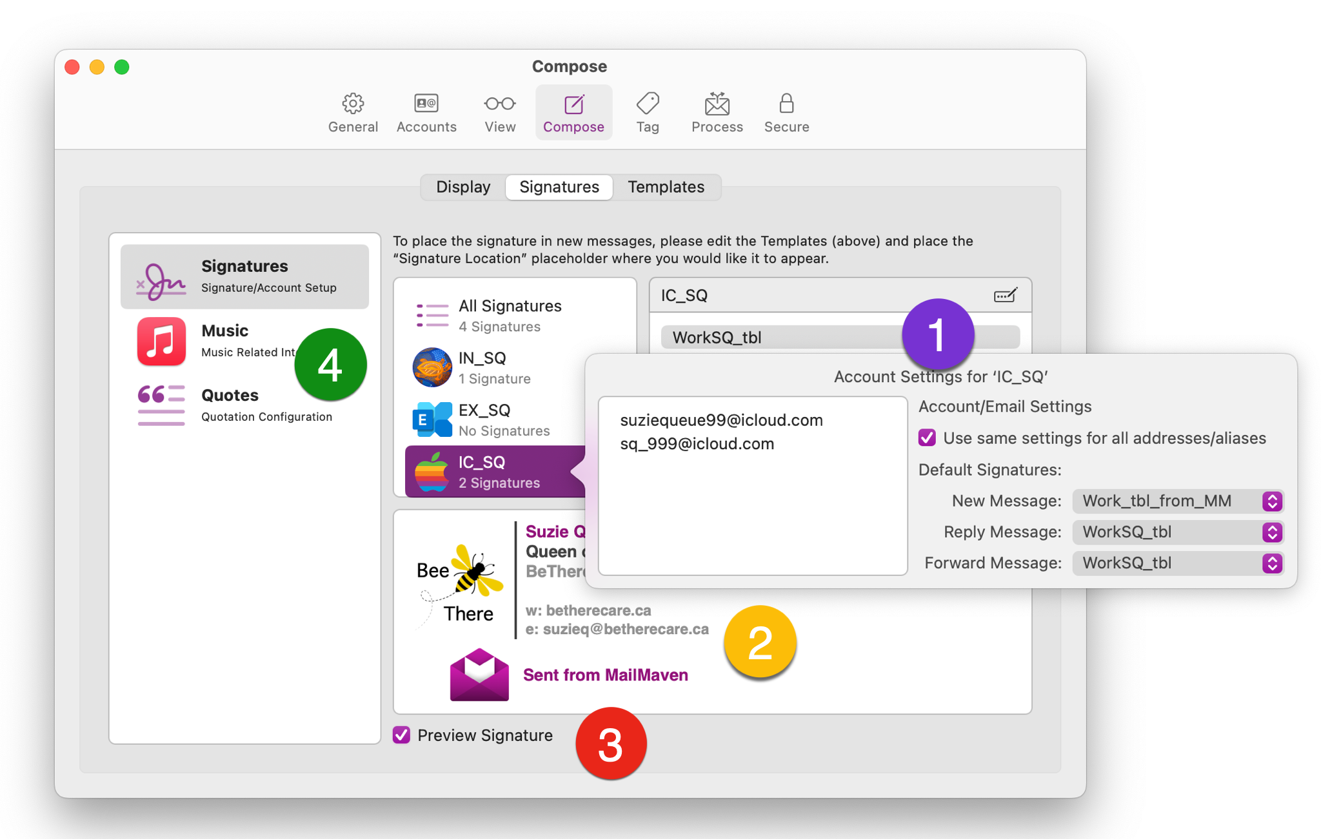Open the Reply Message signature dropdown
1321x839 pixels.
point(1178,532)
